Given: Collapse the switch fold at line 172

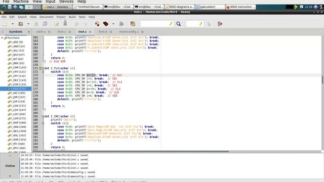Looking at the screenshot, I should click(43, 72).
